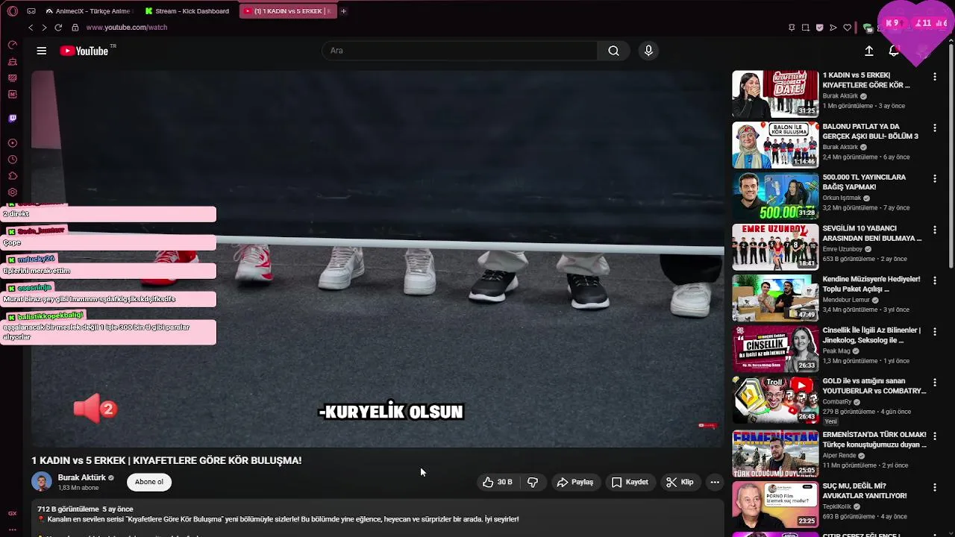Screen dimensions: 955x537
Task: Open the My Flow send icon
Action: pos(833,28)
